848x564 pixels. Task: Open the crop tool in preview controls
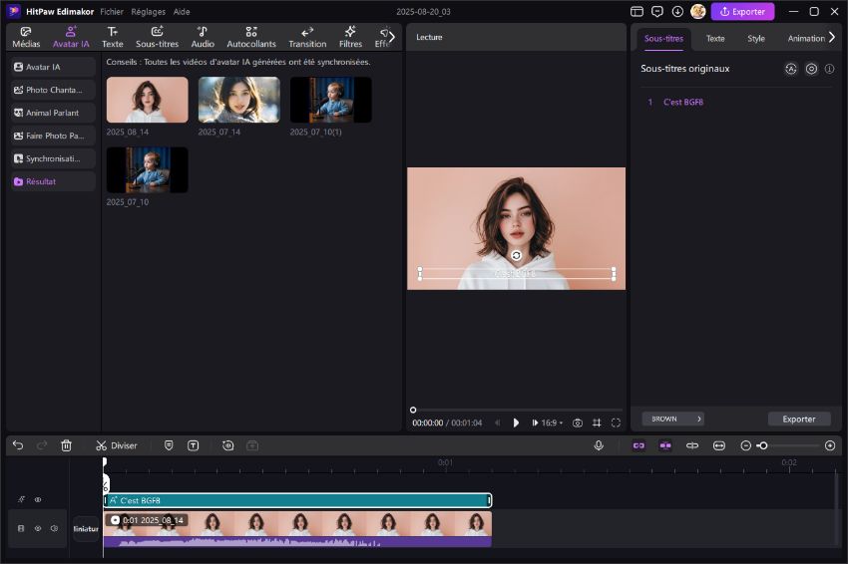coord(597,423)
